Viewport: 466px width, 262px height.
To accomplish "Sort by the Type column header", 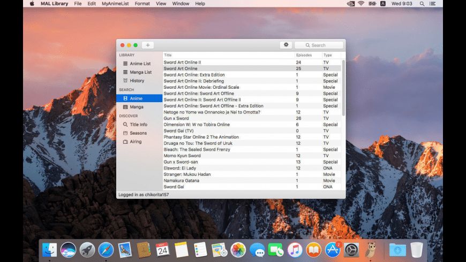I will click(x=332, y=55).
